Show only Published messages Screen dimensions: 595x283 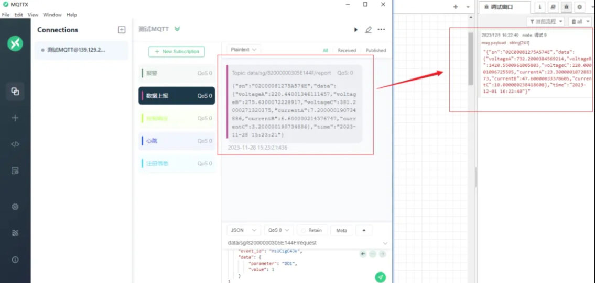(375, 50)
